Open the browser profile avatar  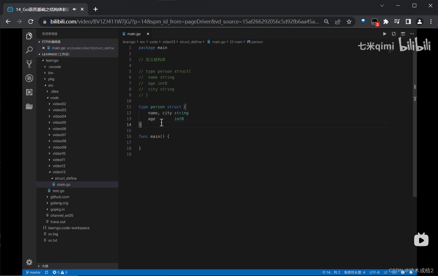[x=420, y=22]
